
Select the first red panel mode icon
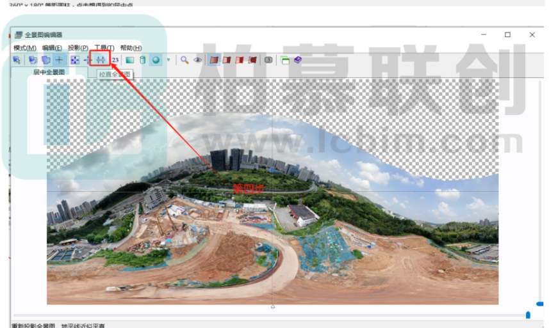[214, 60]
